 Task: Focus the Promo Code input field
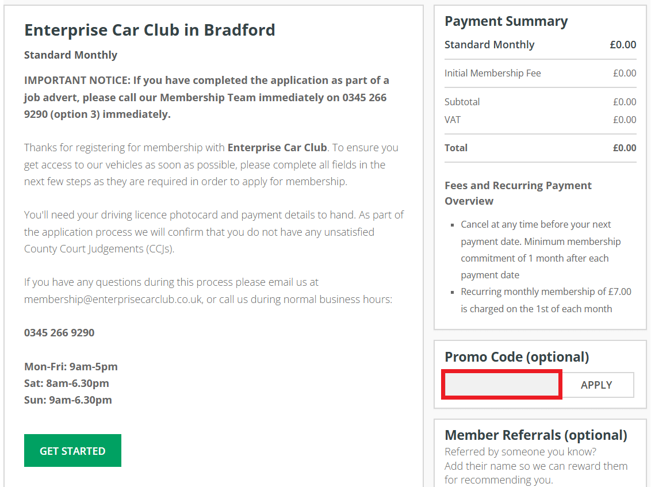501,385
